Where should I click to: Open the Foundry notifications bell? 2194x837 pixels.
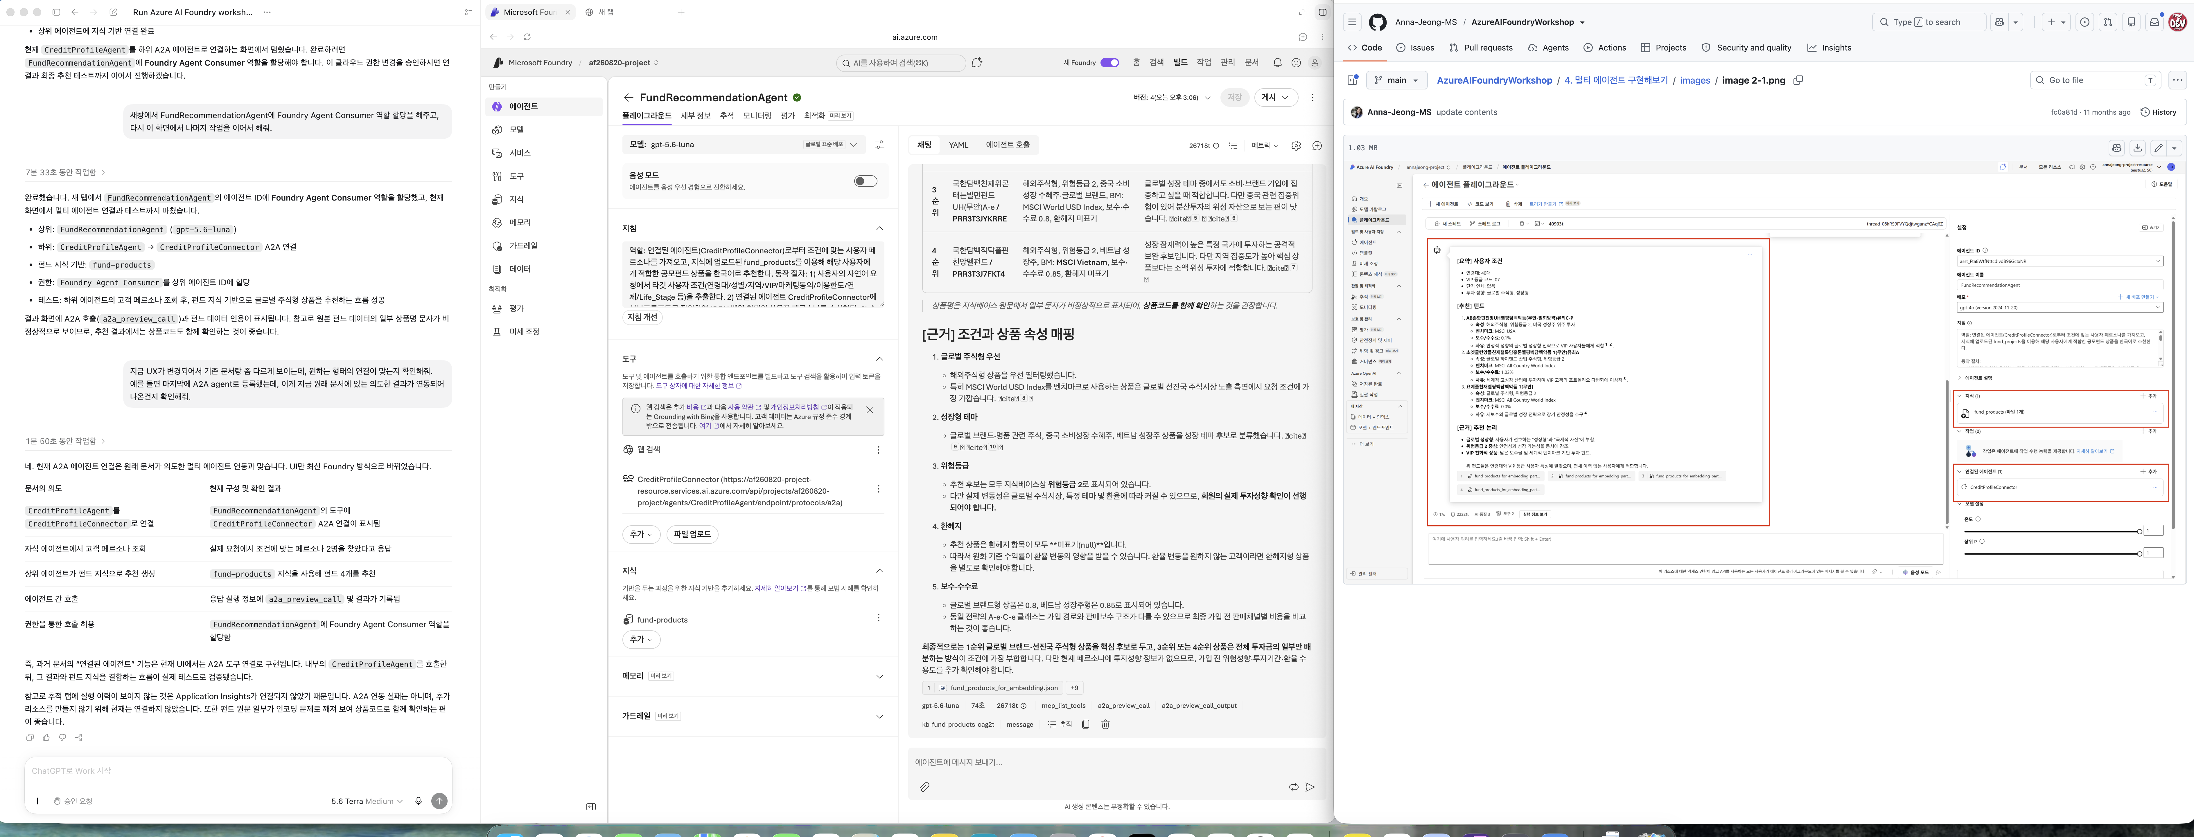pyautogui.click(x=1278, y=63)
